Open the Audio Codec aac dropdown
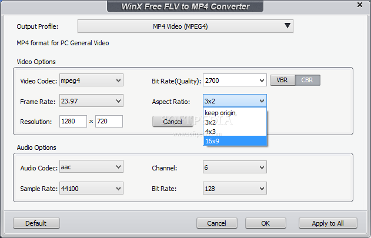This screenshot has height=238, width=371. pos(91,166)
